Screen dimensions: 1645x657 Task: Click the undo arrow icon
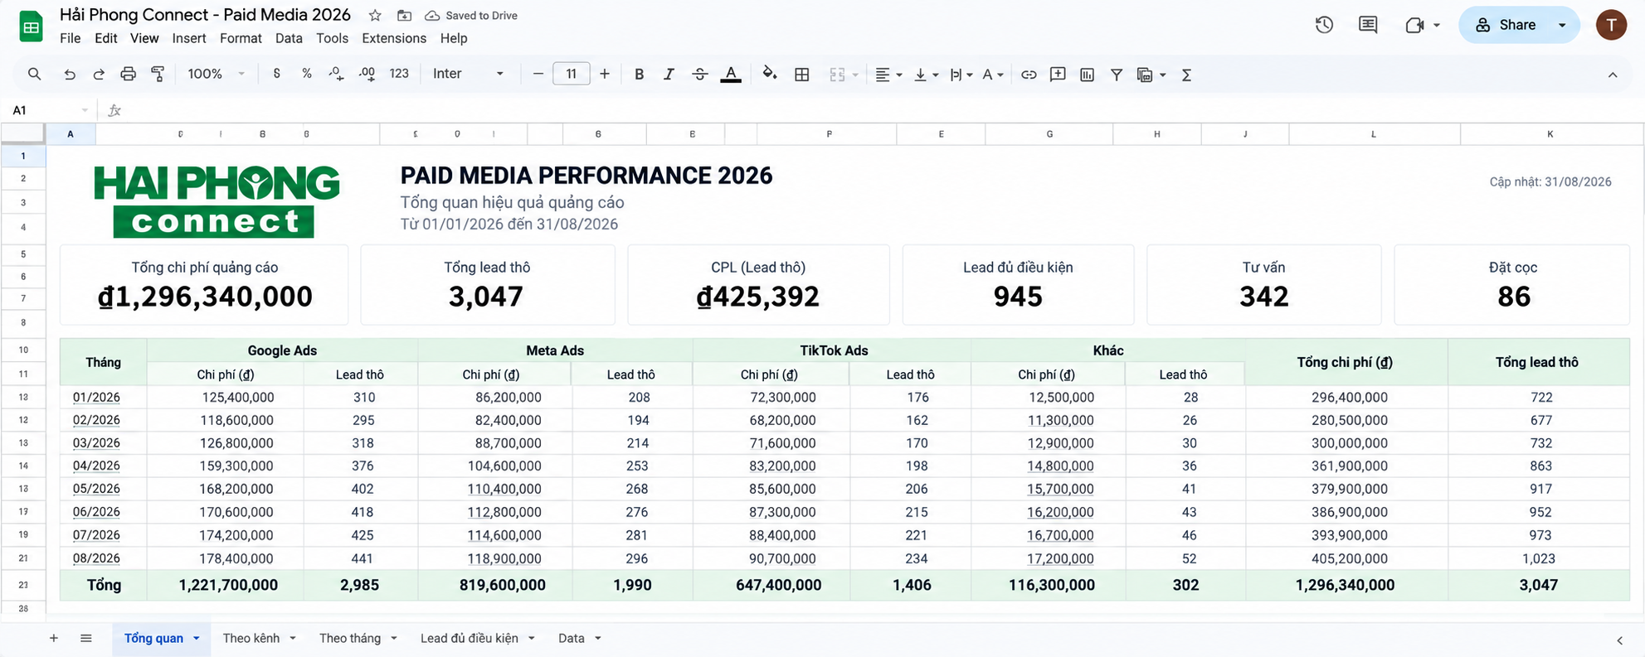pyautogui.click(x=70, y=74)
